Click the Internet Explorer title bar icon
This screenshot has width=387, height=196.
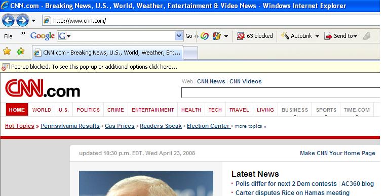coord(5,5)
